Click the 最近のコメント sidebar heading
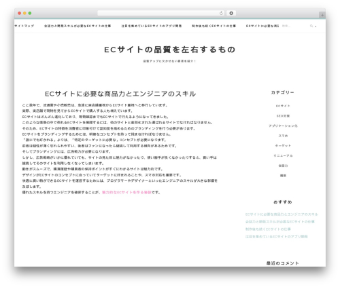 (283, 263)
